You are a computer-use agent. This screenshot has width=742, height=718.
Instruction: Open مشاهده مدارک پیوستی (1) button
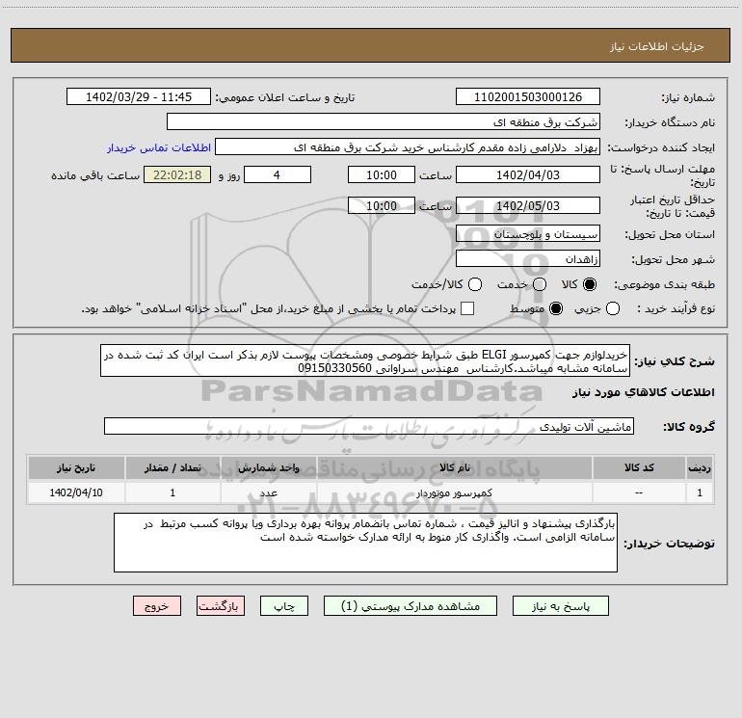(x=411, y=606)
